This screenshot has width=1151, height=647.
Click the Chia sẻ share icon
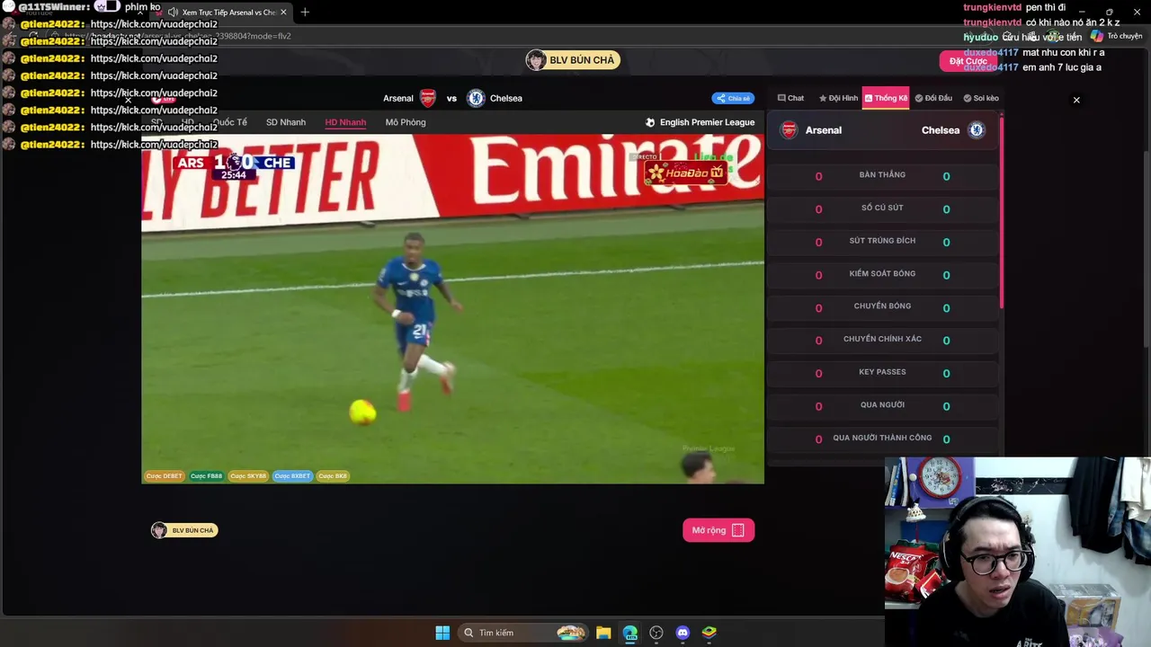pyautogui.click(x=721, y=98)
